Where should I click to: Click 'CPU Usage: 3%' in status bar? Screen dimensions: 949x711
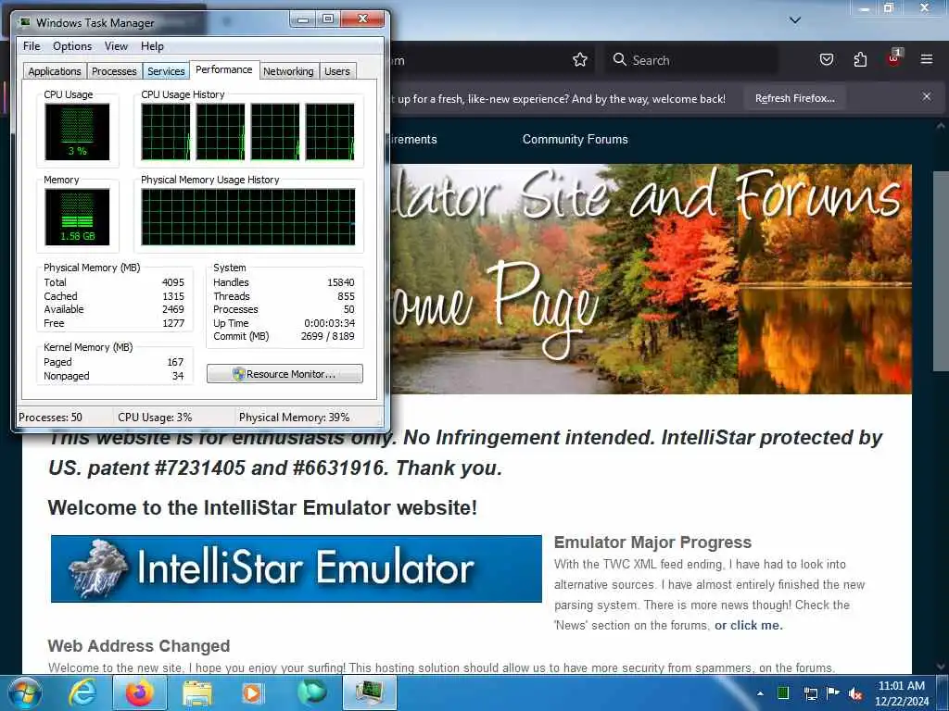click(155, 418)
